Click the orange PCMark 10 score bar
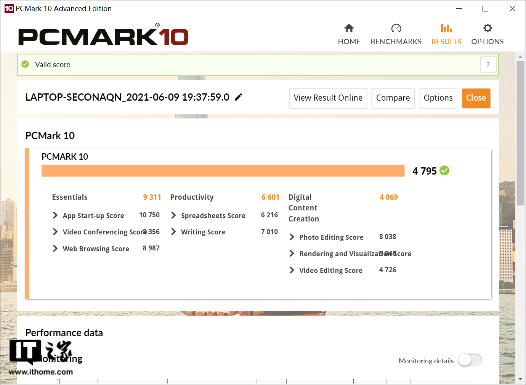The height and width of the screenshot is (385, 526). 223,171
